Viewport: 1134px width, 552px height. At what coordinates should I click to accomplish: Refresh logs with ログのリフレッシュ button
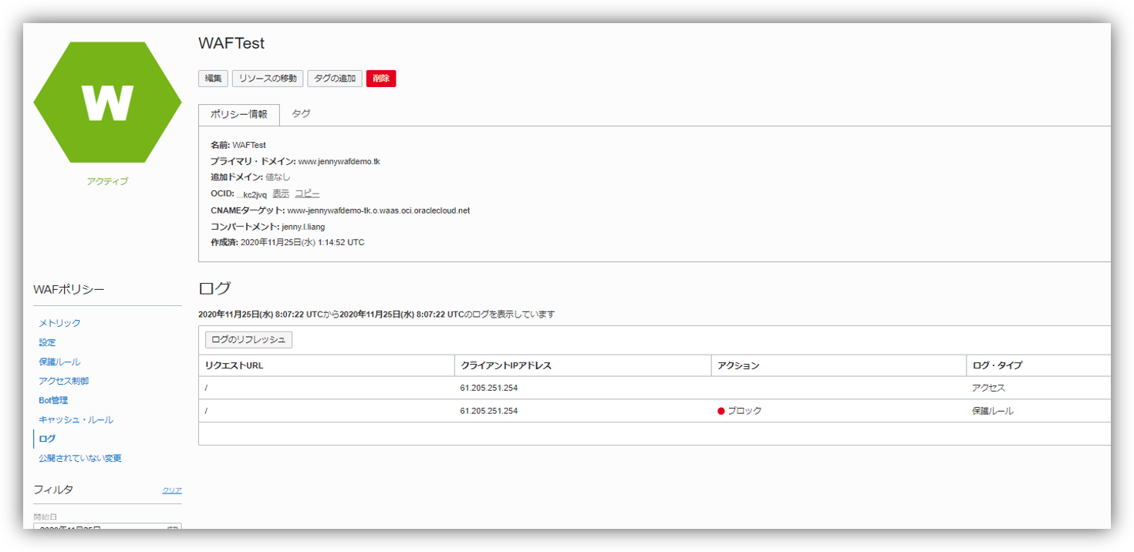(248, 339)
